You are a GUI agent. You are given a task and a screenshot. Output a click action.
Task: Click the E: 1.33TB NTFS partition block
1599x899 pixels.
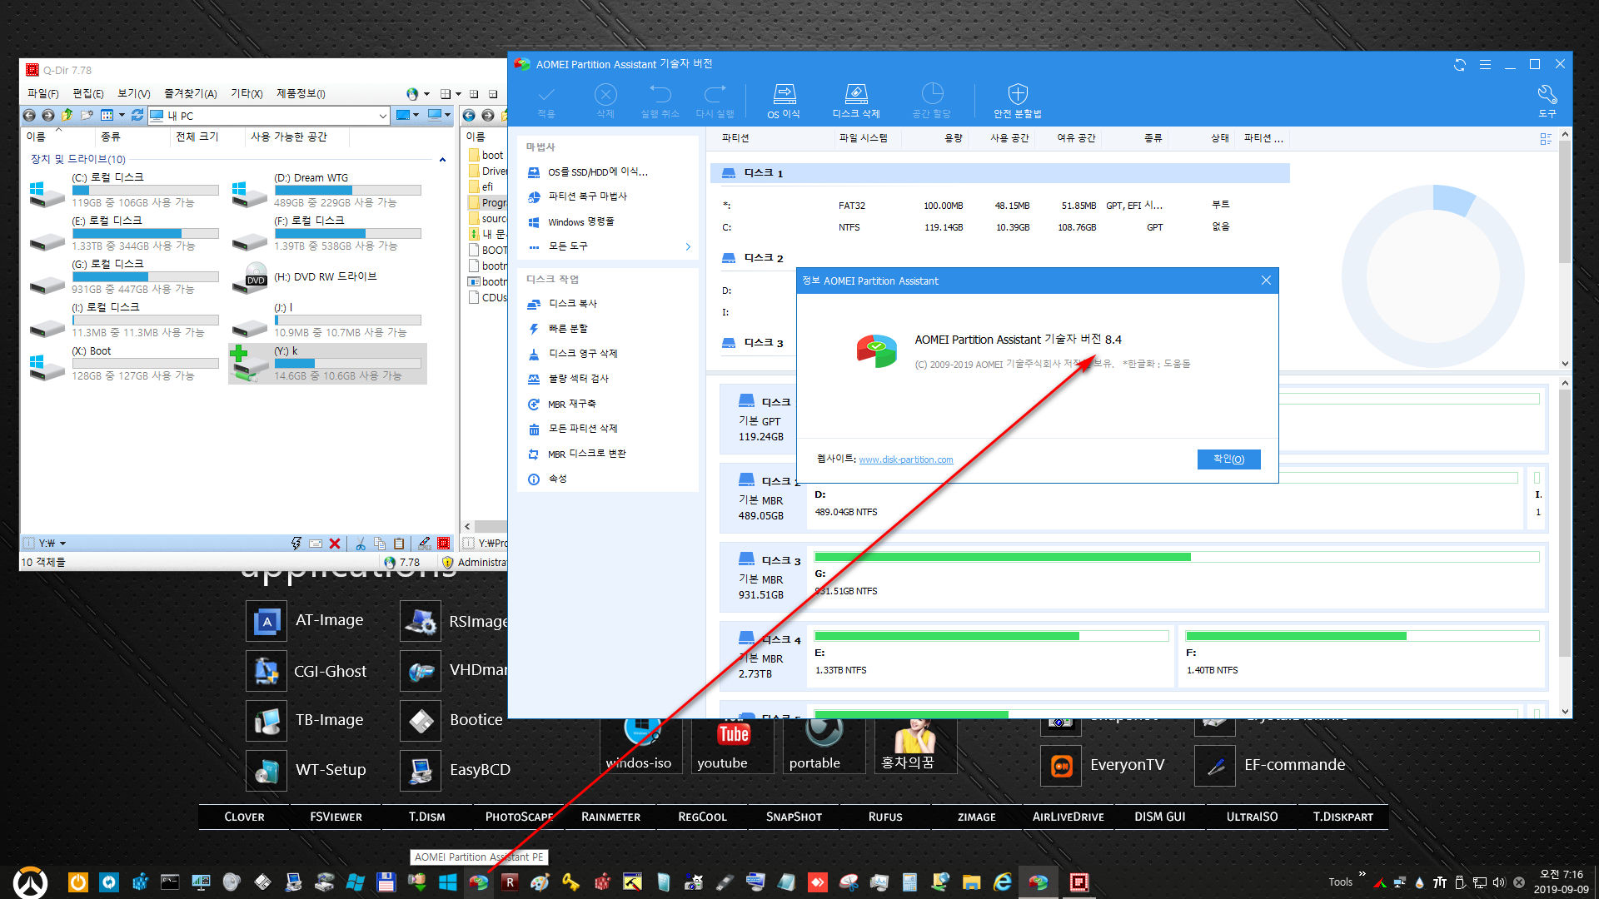coord(990,656)
